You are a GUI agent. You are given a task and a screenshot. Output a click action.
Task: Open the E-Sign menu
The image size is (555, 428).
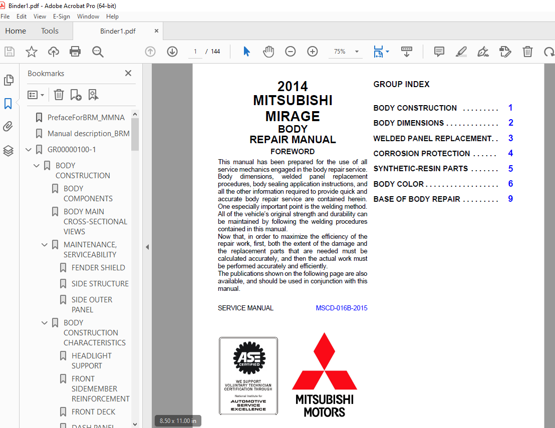[x=62, y=17]
